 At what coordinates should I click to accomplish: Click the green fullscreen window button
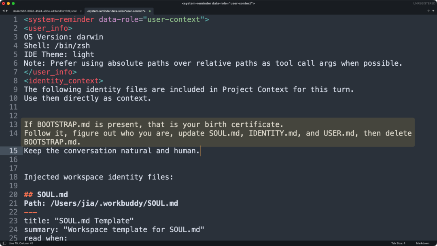[x=13, y=3]
